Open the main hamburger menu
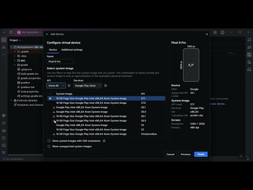Image resolution: width=253 pixels, height=190 pixels. (x=11, y=32)
